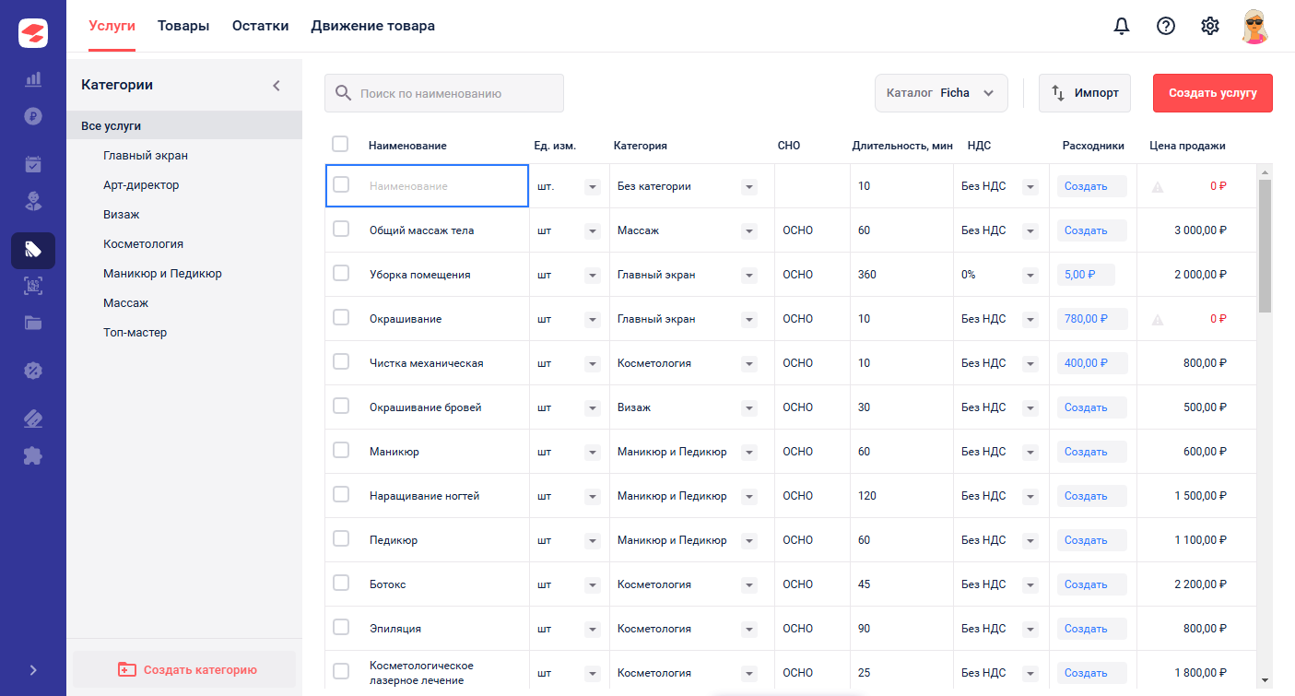The image size is (1295, 696).
Task: Check the box for Окрашивание row
Action: (x=341, y=317)
